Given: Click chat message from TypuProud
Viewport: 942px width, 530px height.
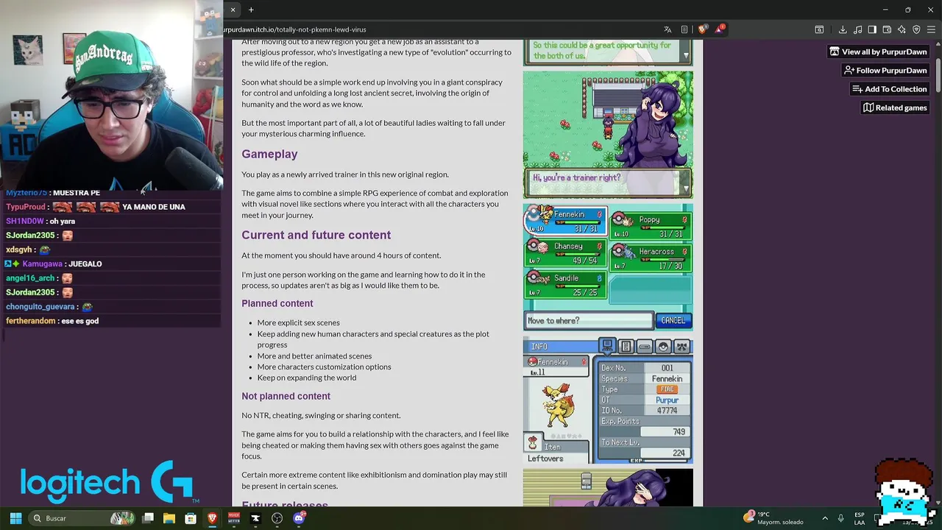Looking at the screenshot, I should click(x=96, y=207).
